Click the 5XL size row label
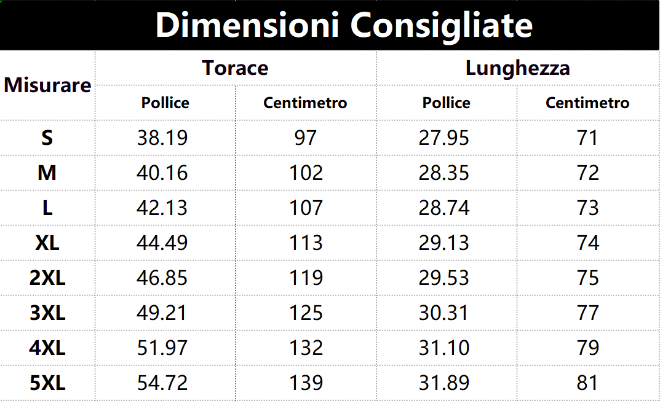Image resolution: width=660 pixels, height=401 pixels. pyautogui.click(x=47, y=383)
